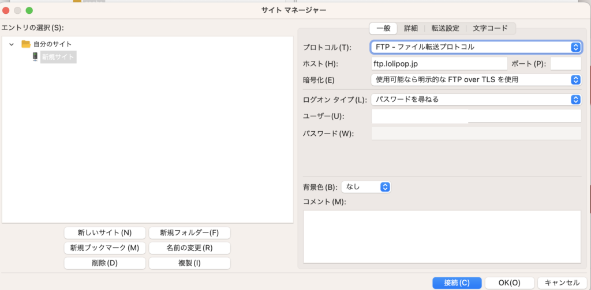Open the ログオン タイプ dropdown
Image resolution: width=591 pixels, height=290 pixels.
[476, 100]
